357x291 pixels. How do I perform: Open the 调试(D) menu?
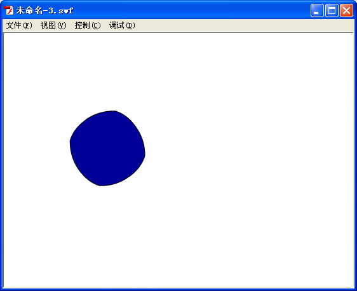click(x=122, y=25)
